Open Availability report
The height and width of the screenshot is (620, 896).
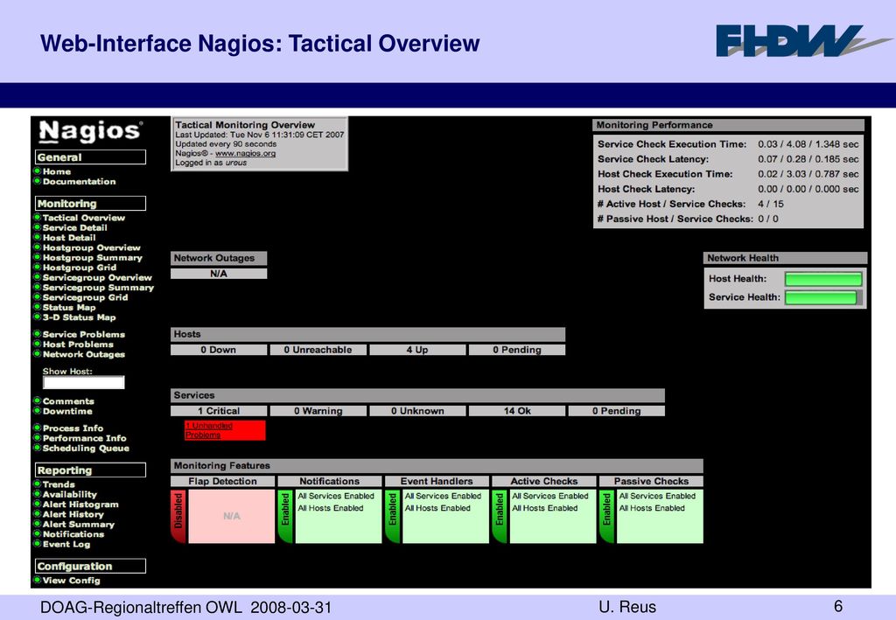[x=70, y=494]
